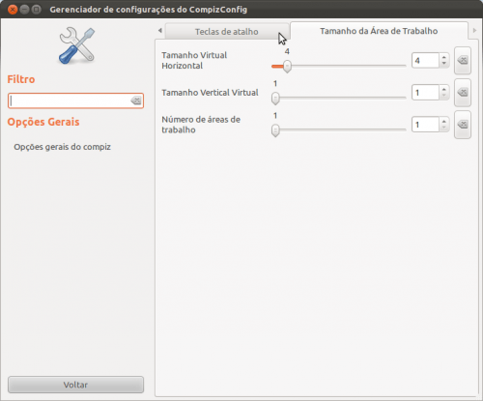Click the Tamanho Virtual Horizontal slider handle
Screen dimensions: 483x401
point(287,66)
